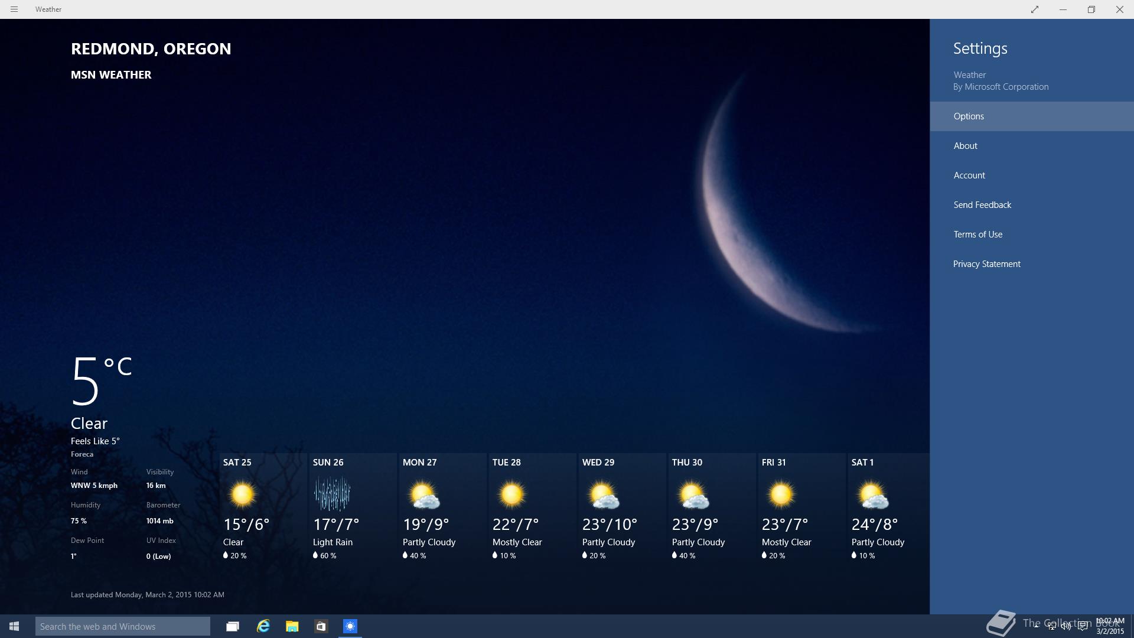Click the partly cloudy icon for WED 29
Viewport: 1134px width, 638px height.
coord(604,496)
